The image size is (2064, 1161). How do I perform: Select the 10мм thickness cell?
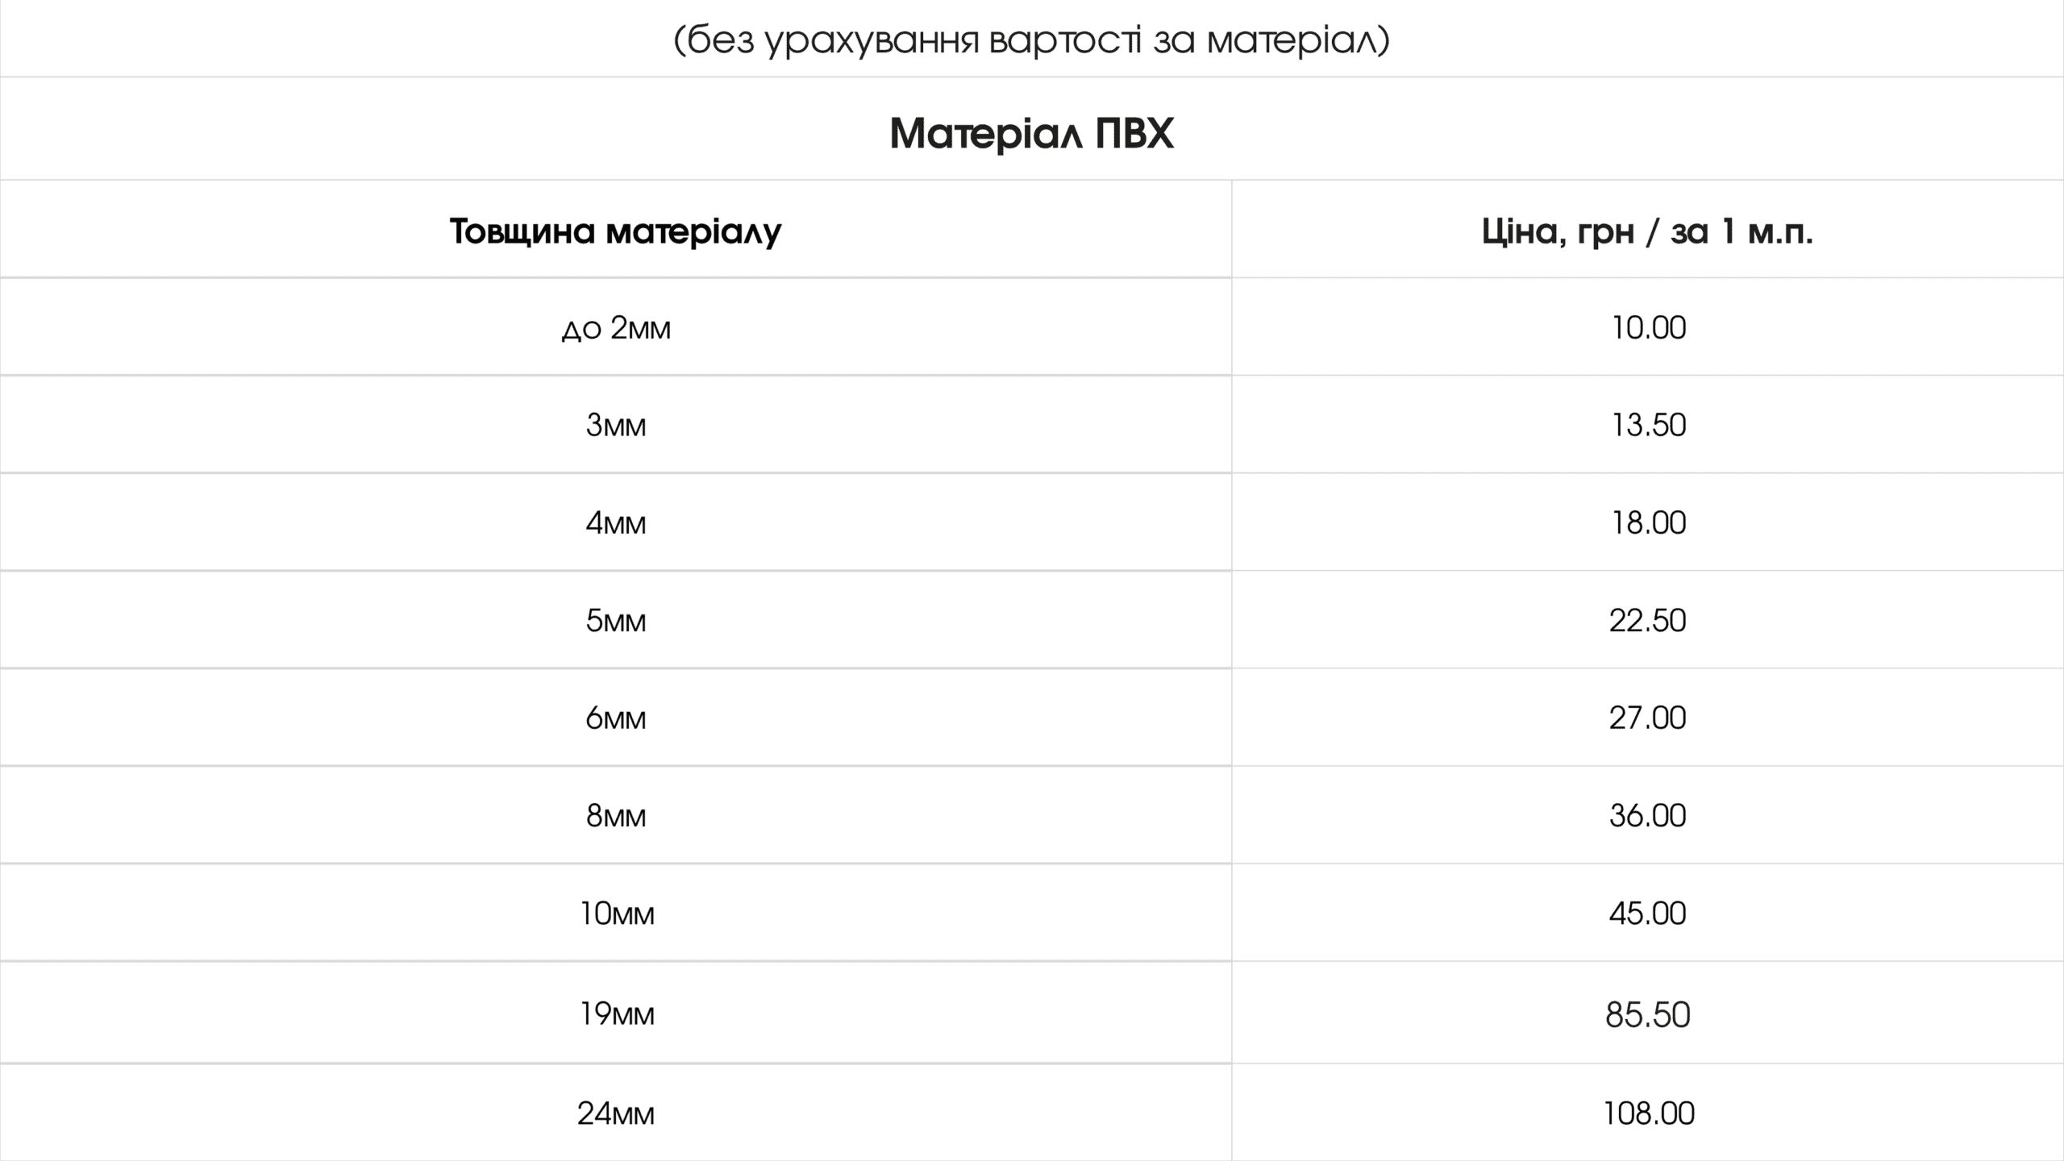(617, 913)
